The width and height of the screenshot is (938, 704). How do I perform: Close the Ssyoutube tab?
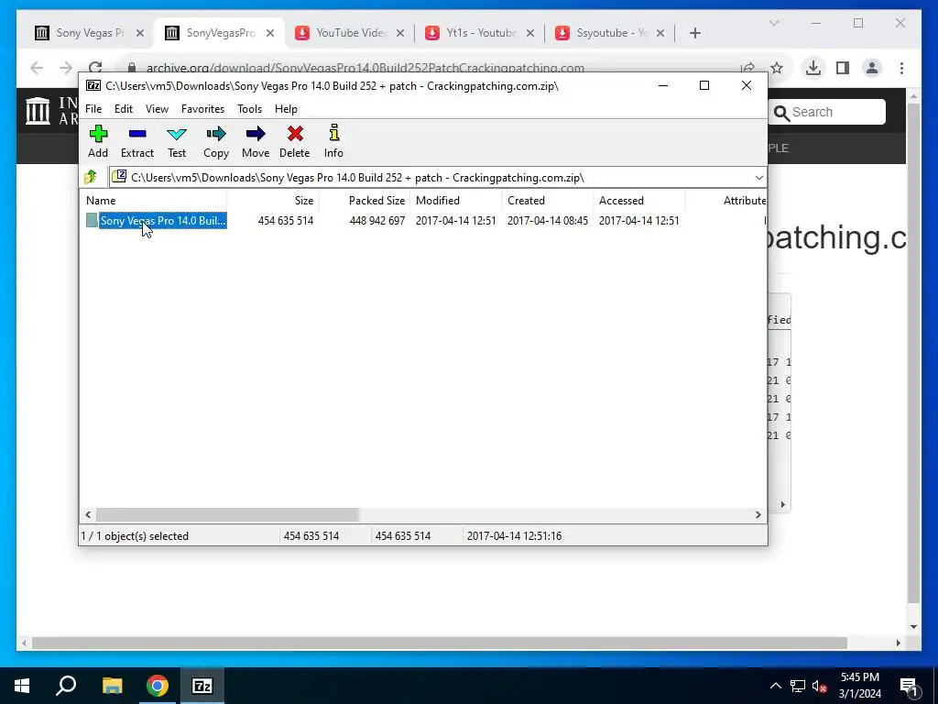[x=660, y=33]
